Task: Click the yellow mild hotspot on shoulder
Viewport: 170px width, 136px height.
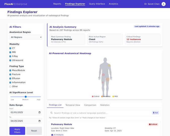Action: tap(109, 65)
